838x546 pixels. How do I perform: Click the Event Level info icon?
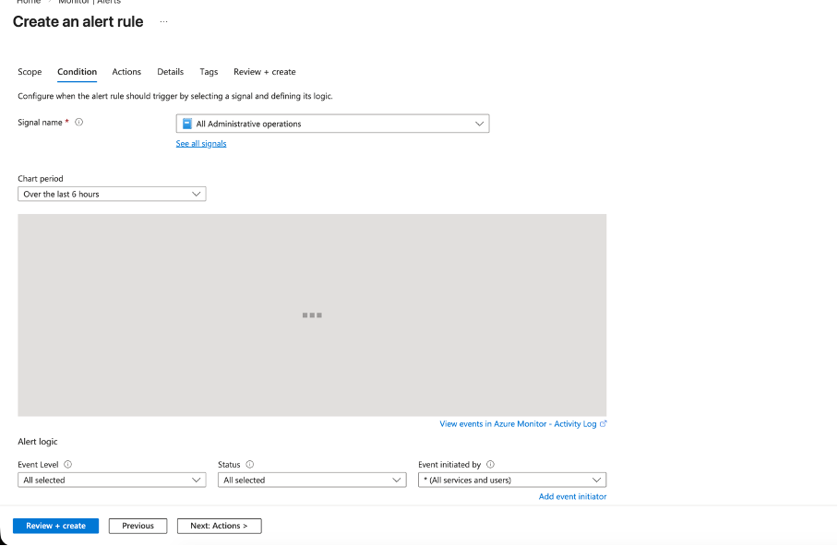(68, 465)
